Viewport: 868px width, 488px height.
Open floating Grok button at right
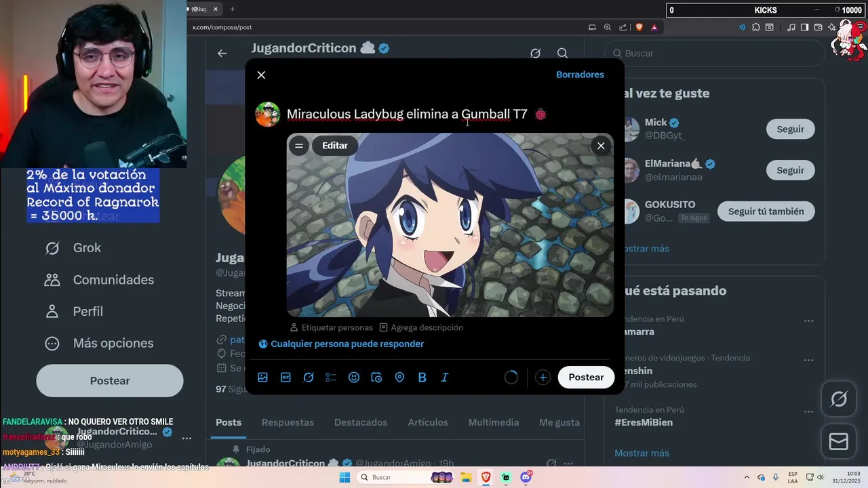(x=839, y=400)
